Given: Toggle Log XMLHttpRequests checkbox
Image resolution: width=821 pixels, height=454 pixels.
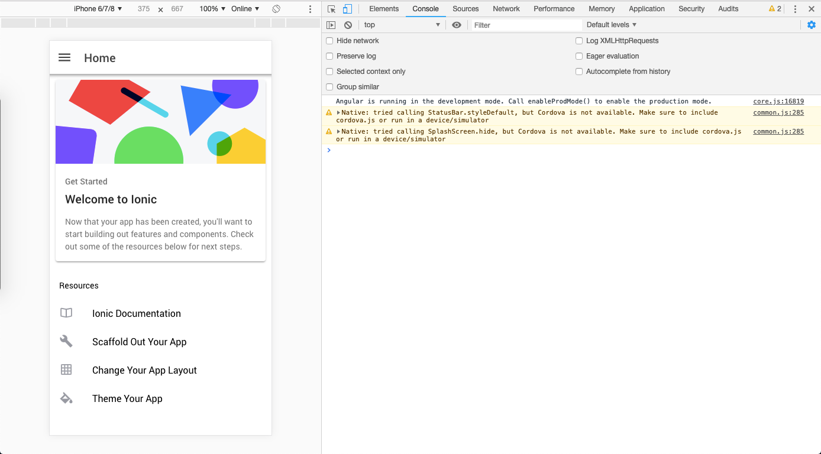Looking at the screenshot, I should [x=579, y=41].
